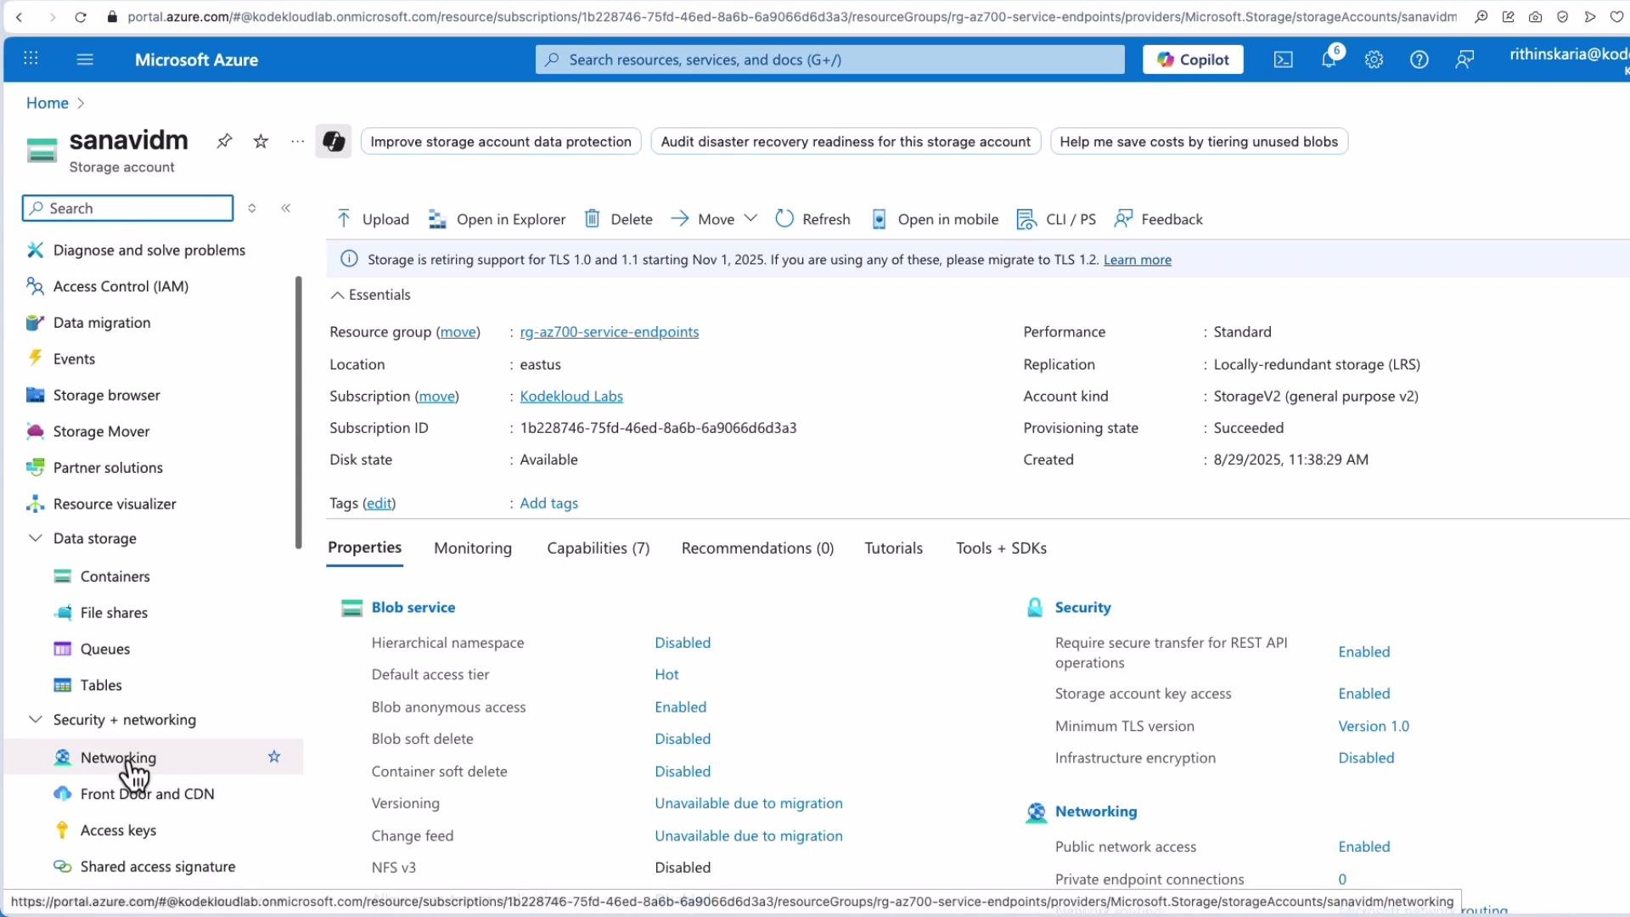Open Partner solutions
Screen dimensions: 1630x917
click(108, 468)
